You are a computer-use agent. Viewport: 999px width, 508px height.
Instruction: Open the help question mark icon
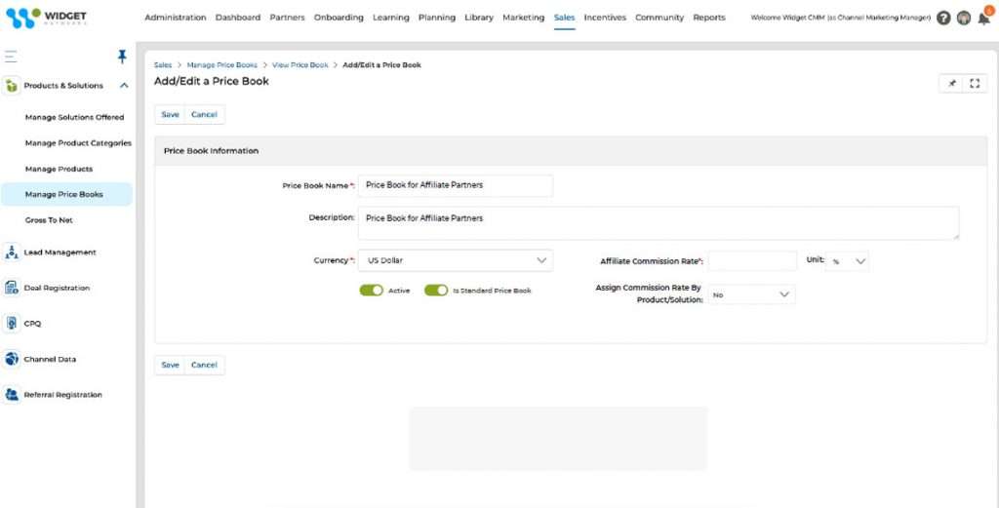click(944, 18)
